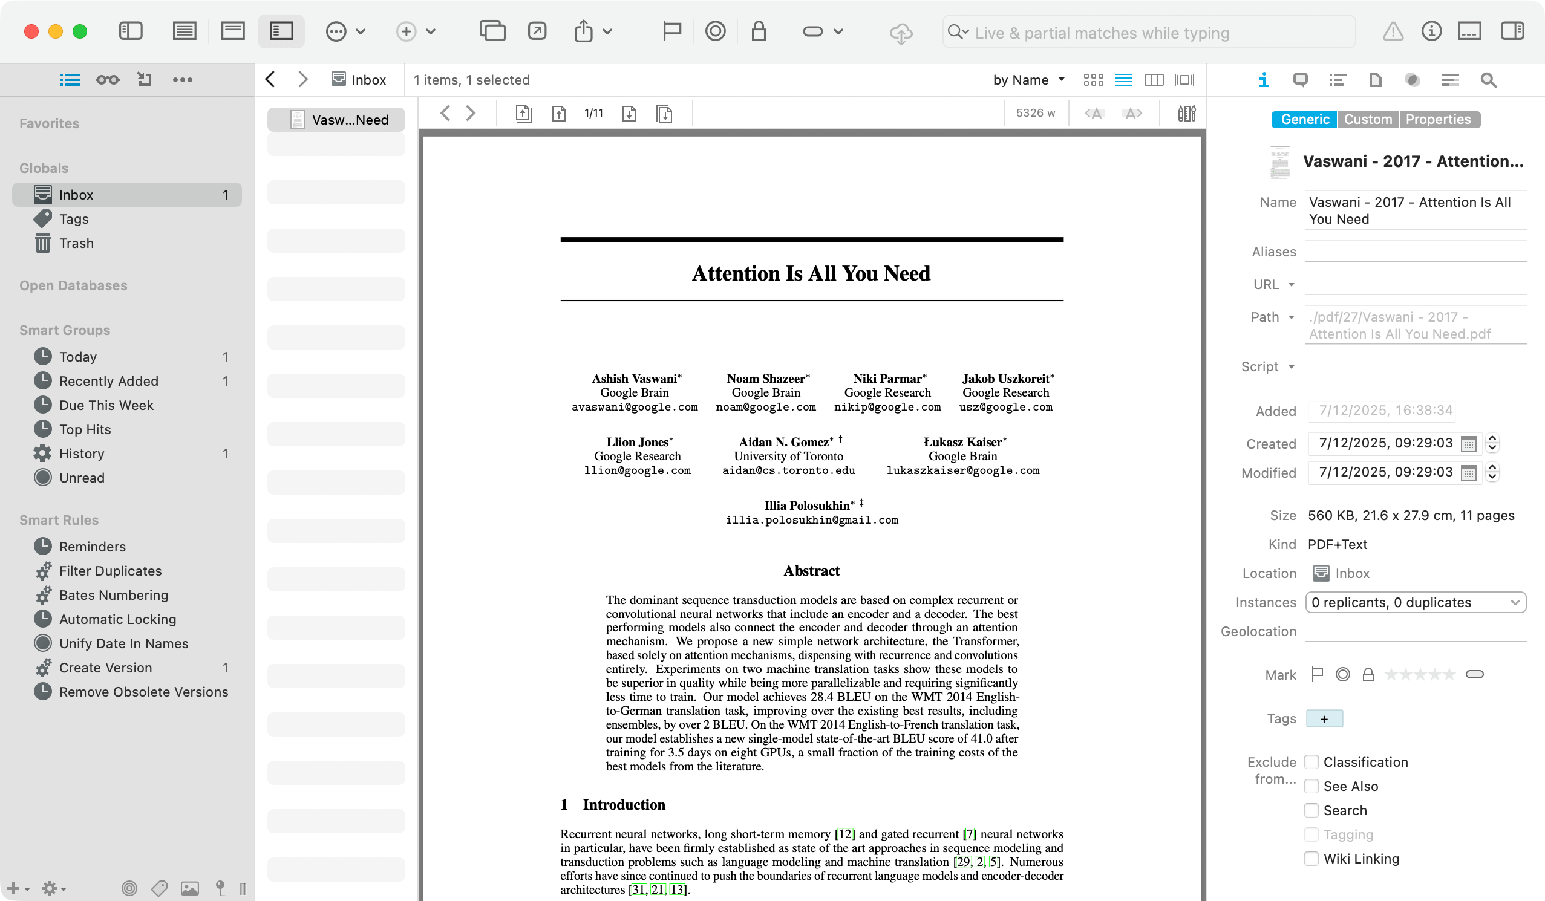The image size is (1545, 901).
Task: Check the Wiki Linking exclusion box
Action: [x=1312, y=859]
